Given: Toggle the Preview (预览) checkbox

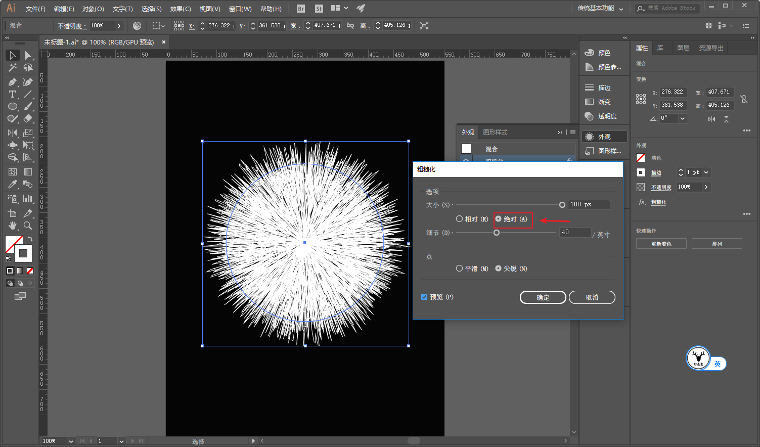Looking at the screenshot, I should [x=424, y=297].
